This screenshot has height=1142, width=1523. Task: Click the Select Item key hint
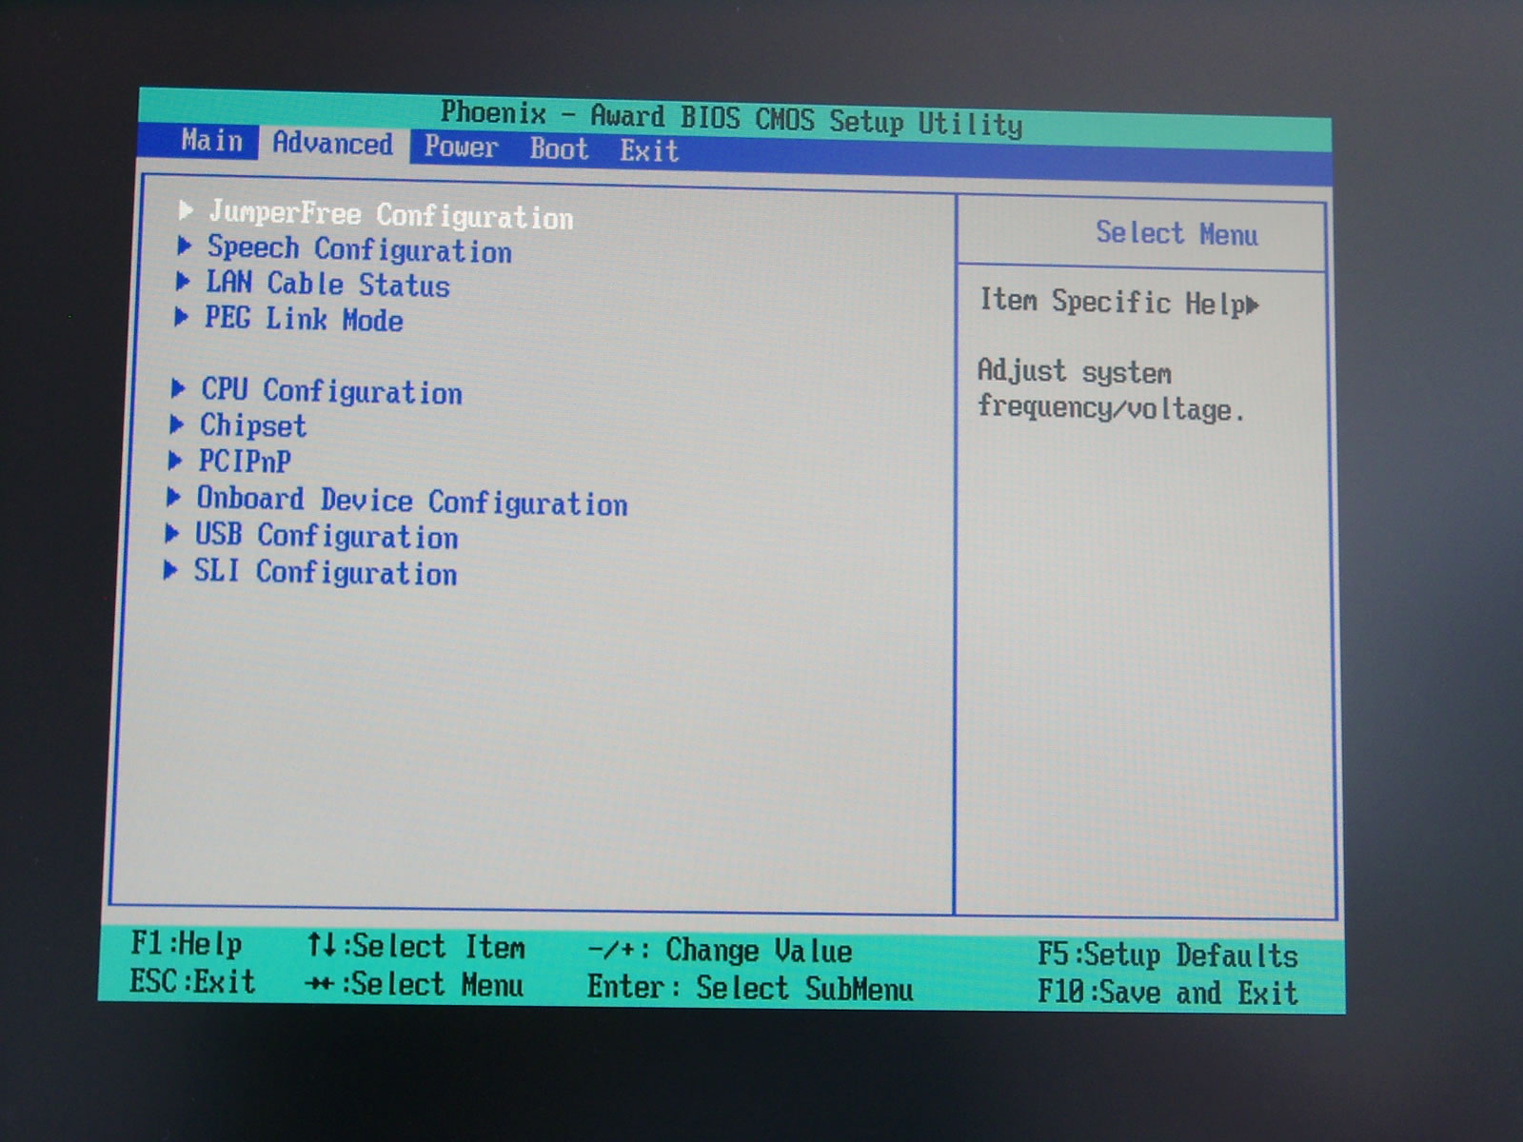click(416, 947)
